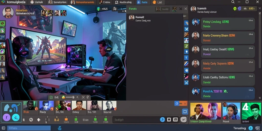Click the cyan icon in center of taskbar
This screenshot has height=131, width=262.
pos(60,128)
